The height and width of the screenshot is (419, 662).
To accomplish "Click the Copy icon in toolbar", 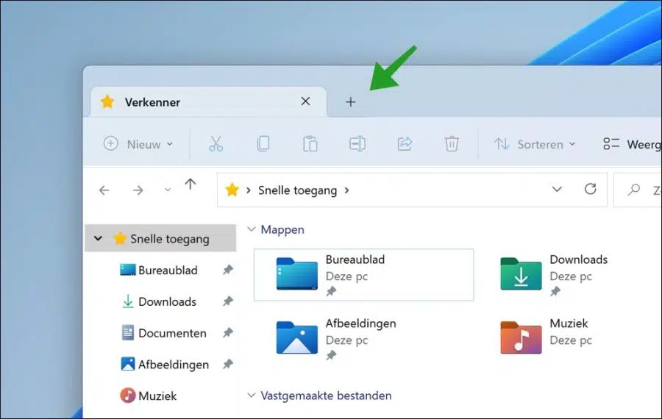I will (263, 144).
